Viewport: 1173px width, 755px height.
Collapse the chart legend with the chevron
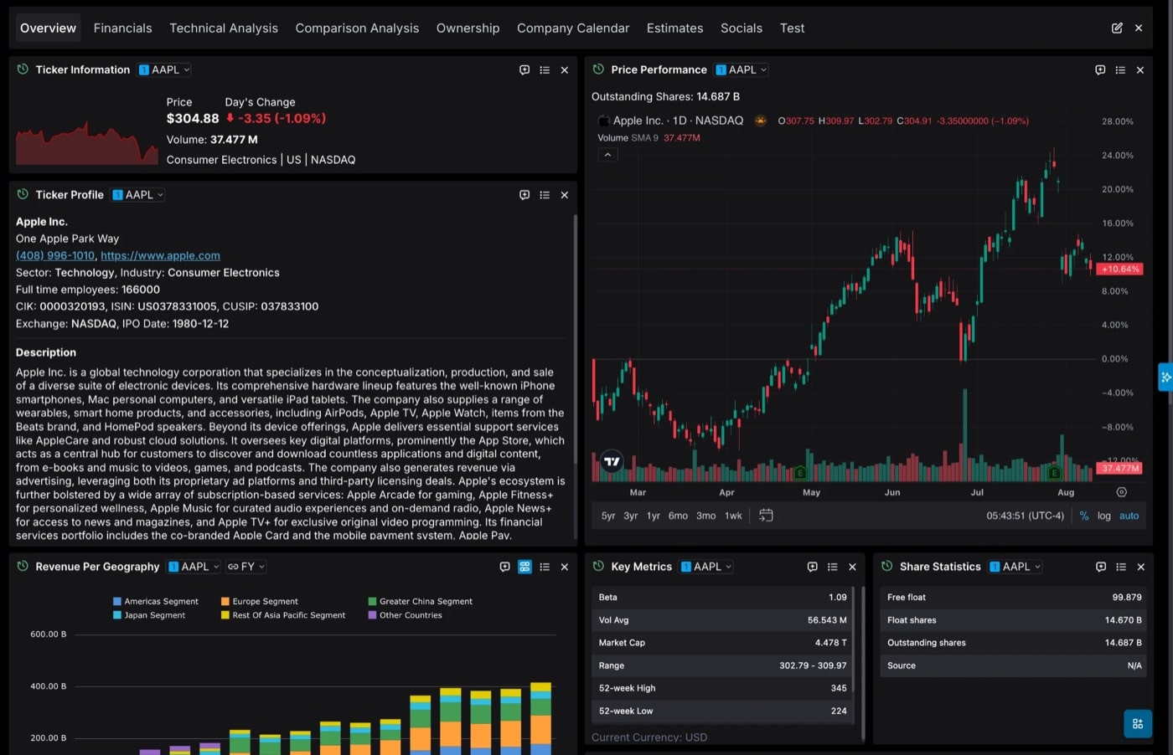607,155
